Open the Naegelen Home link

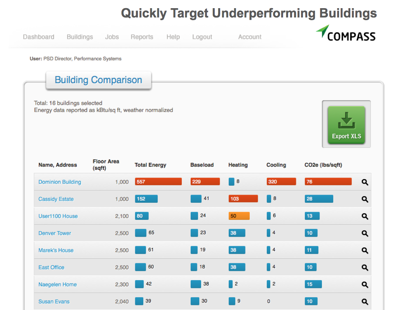[x=57, y=284]
